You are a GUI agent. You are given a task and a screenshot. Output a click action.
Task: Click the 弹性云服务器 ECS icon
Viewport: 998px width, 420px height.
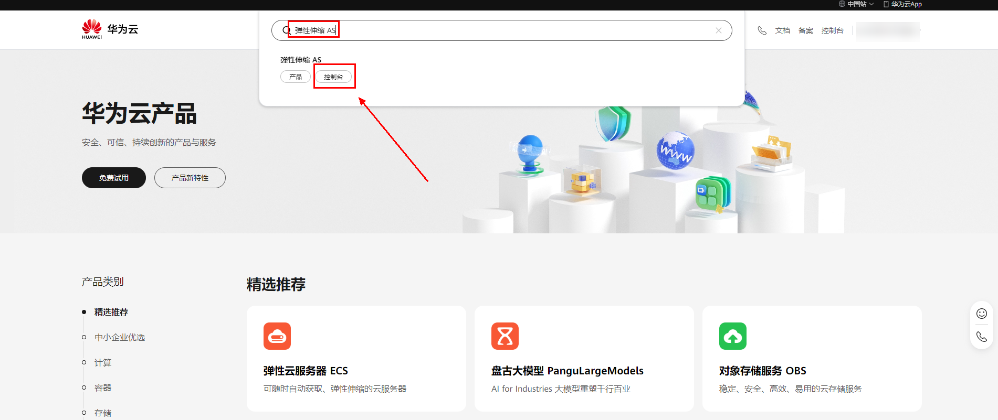click(x=277, y=336)
